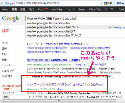125x103 pixels.
Task: Click the location input field in the sidebar
Action: (12, 93)
